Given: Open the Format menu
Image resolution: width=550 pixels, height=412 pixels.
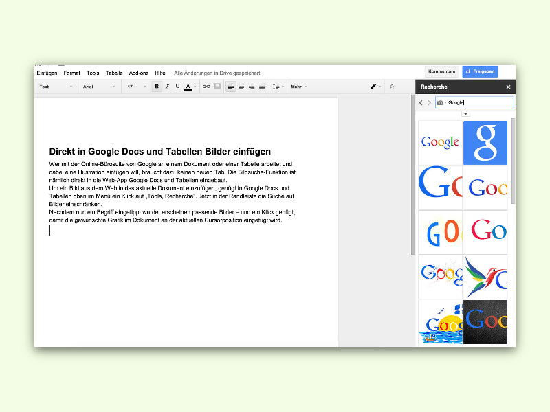Looking at the screenshot, I should point(72,73).
